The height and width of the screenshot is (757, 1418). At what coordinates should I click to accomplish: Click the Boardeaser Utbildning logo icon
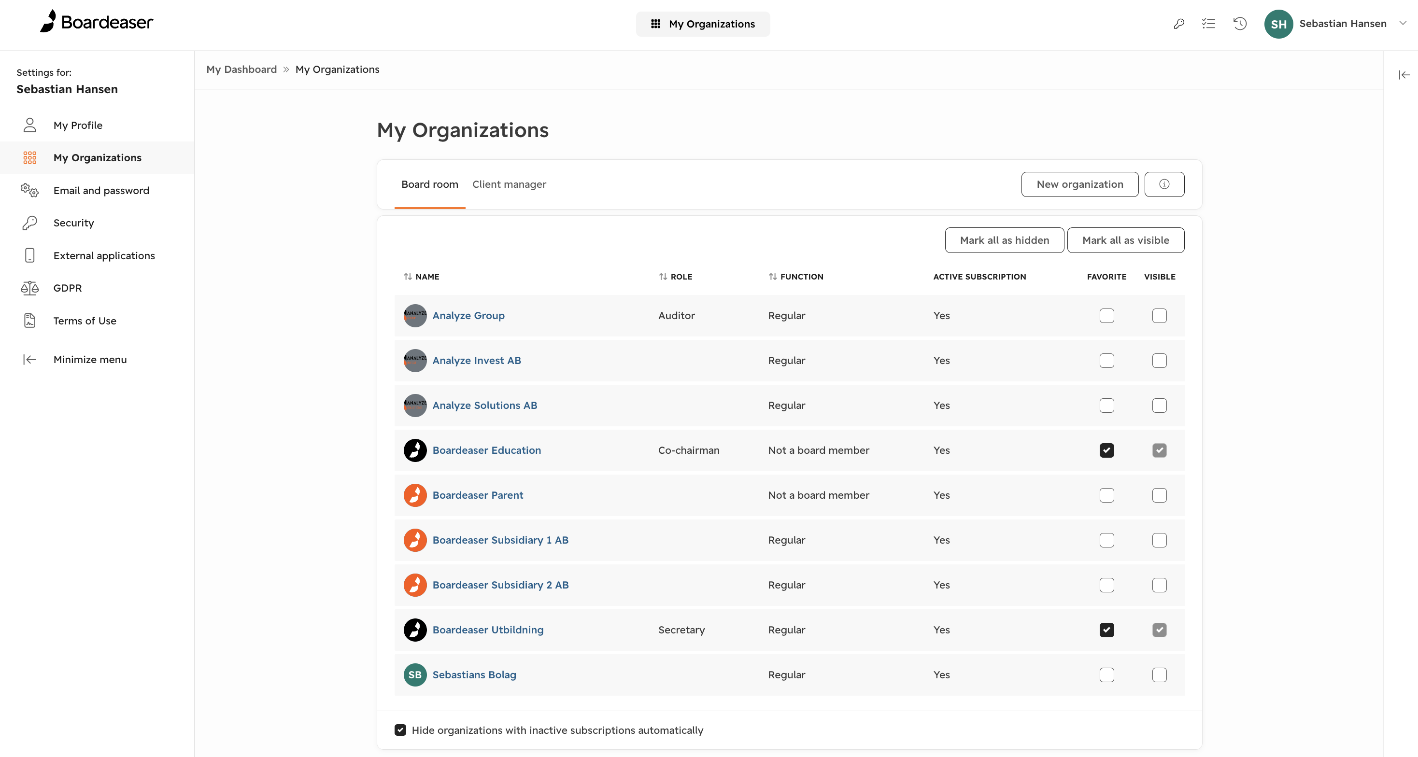pyautogui.click(x=415, y=630)
